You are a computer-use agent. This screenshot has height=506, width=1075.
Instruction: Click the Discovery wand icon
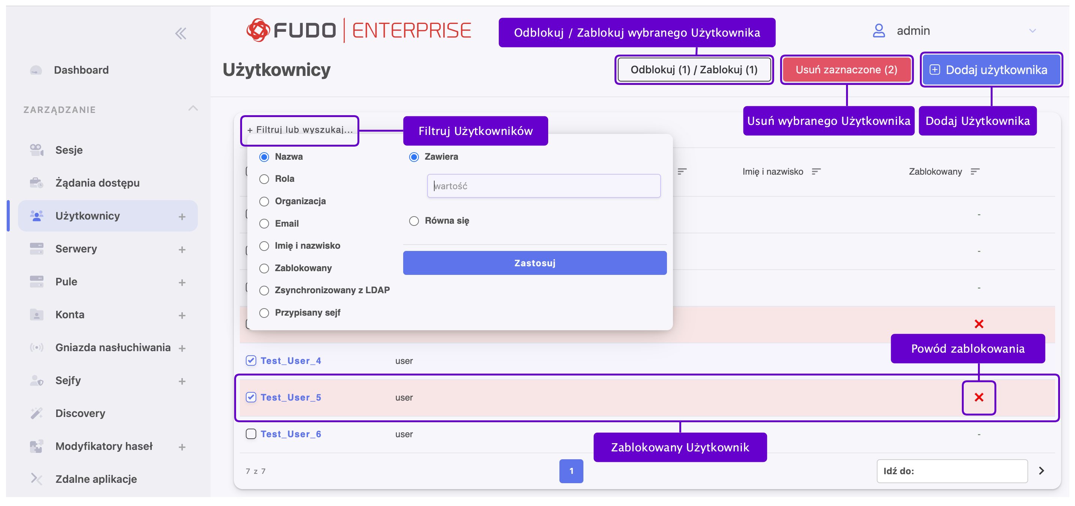click(x=36, y=413)
